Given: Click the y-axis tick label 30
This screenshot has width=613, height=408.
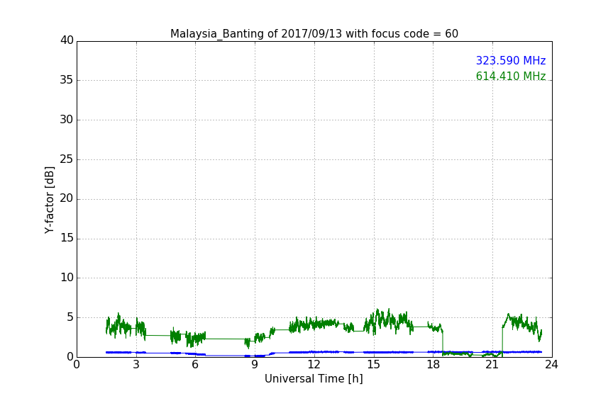Looking at the screenshot, I should tap(67, 120).
